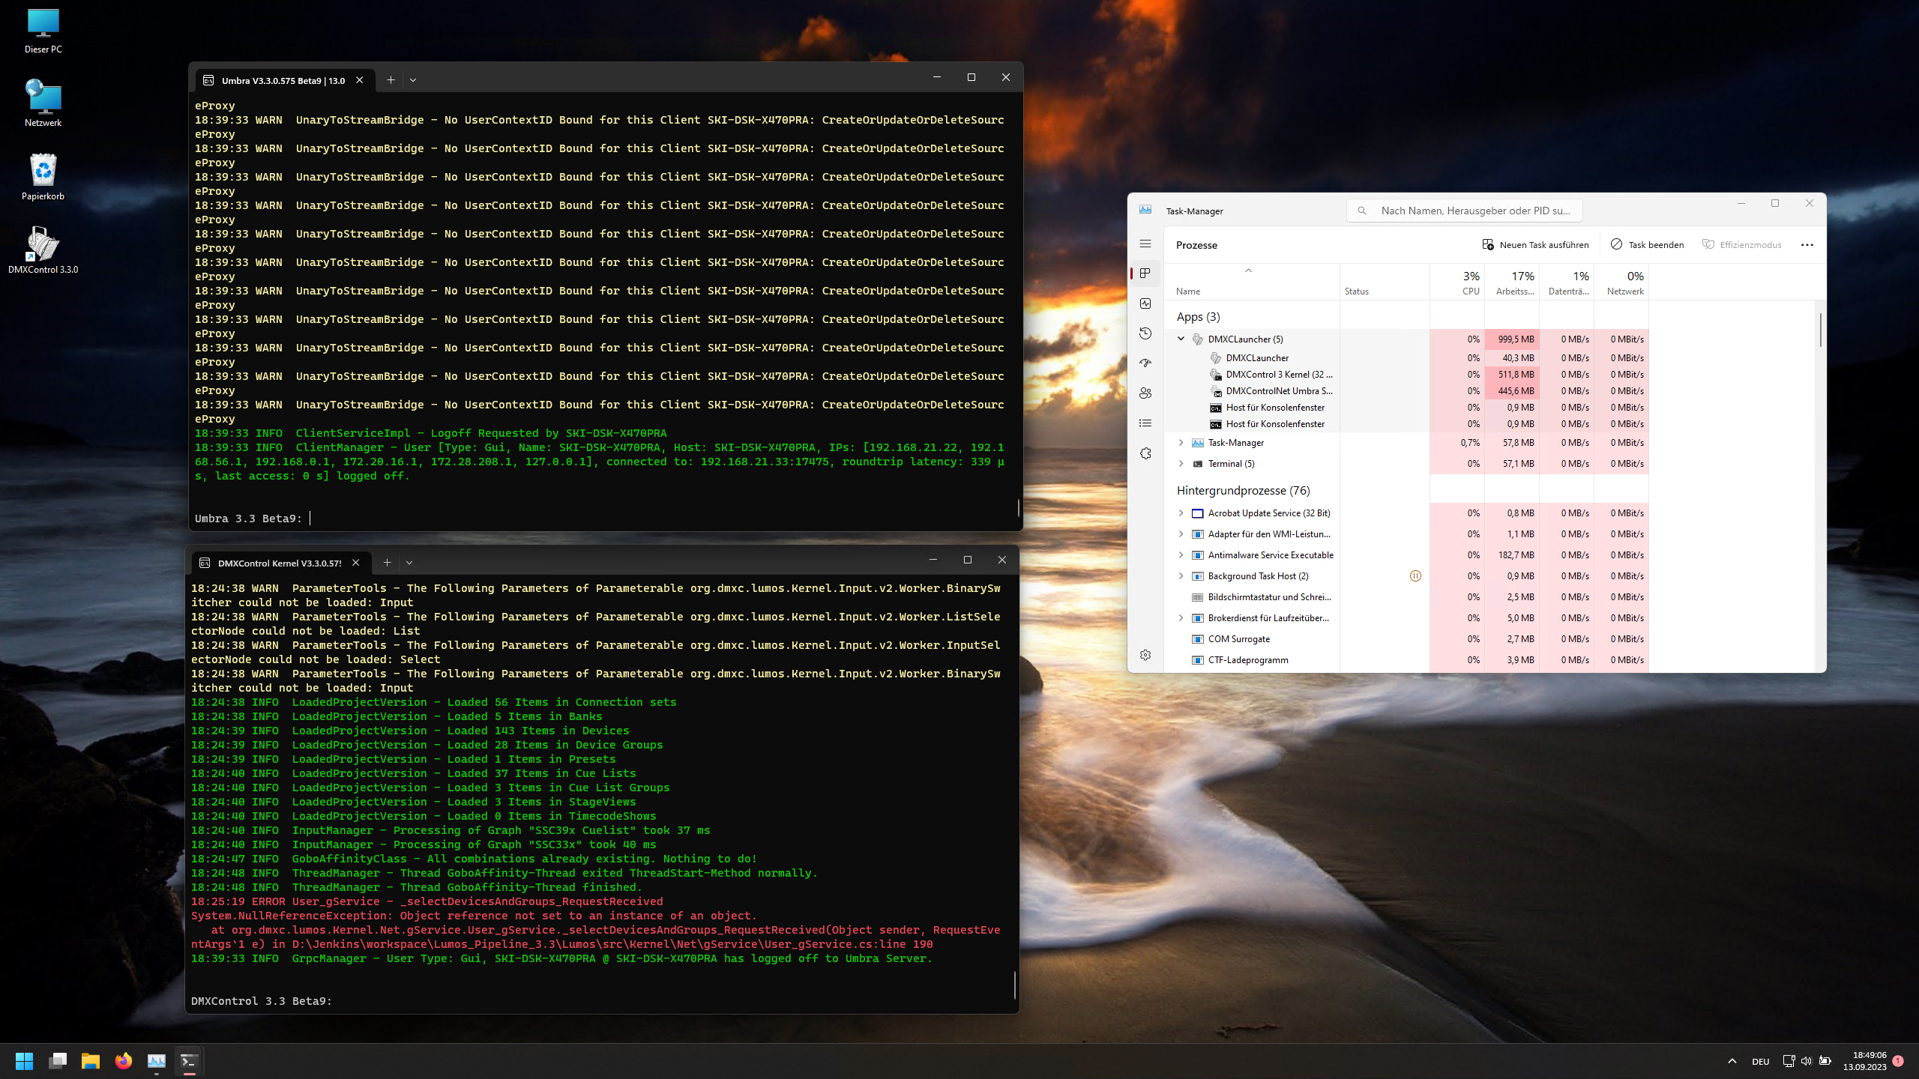Open Users (Benutzer) sidebar icon
Screen dimensions: 1919x1079
(x=1145, y=393)
